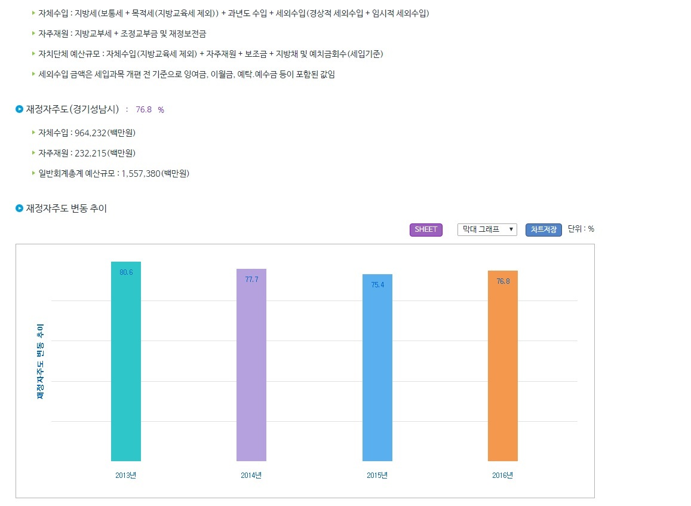
Task: Click the purple SHEET button
Action: click(426, 229)
